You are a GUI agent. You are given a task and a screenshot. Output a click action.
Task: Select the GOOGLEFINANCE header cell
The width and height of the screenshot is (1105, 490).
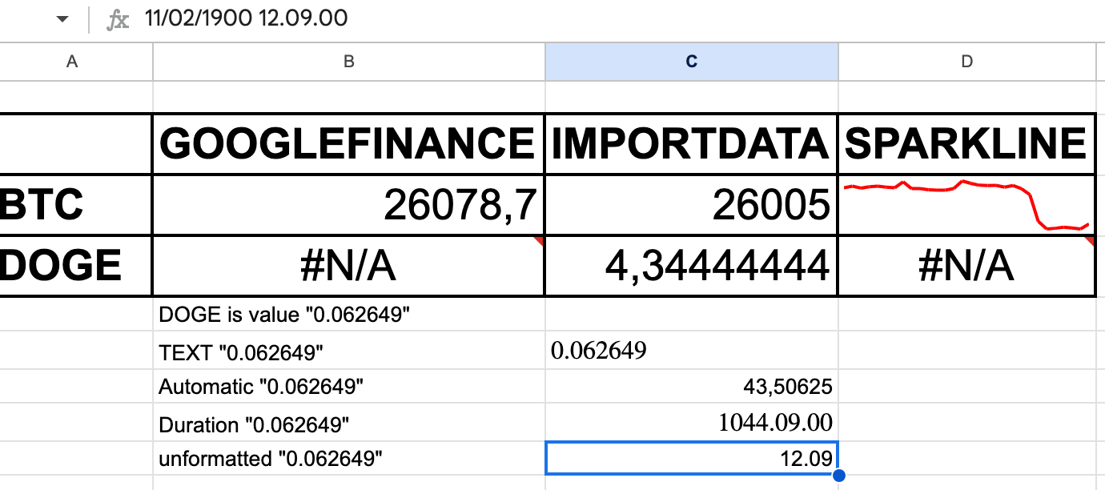[x=348, y=143]
